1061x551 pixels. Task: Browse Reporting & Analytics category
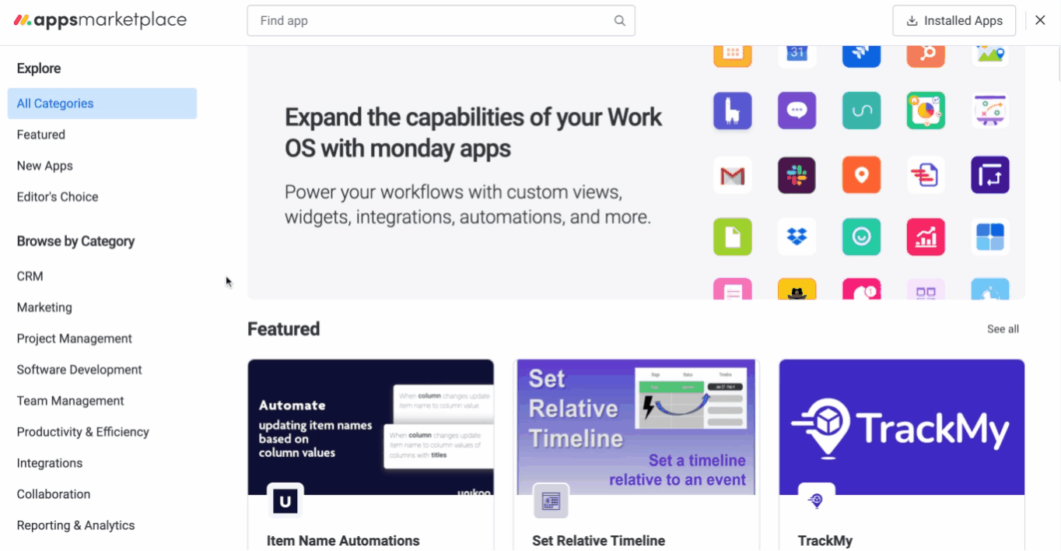pyautogui.click(x=76, y=525)
